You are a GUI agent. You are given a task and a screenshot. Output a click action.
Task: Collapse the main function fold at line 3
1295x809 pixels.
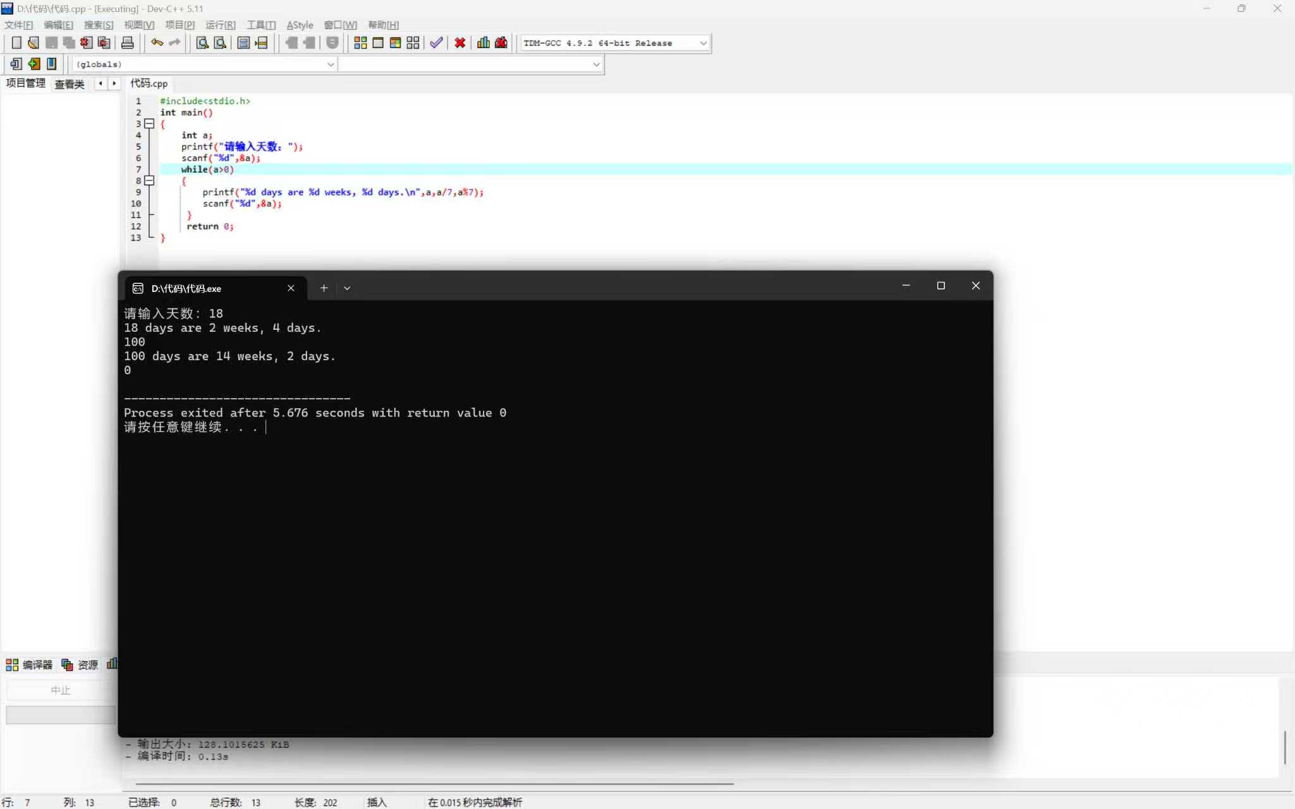tap(149, 124)
